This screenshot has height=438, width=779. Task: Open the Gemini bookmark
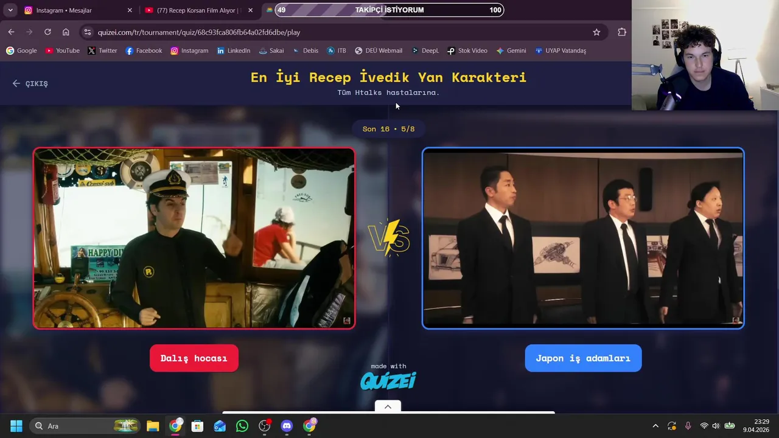click(511, 50)
